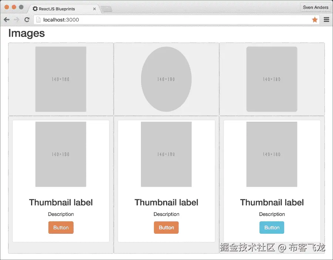Click Description text in the middle card
The image size is (333, 260).
[166, 214]
